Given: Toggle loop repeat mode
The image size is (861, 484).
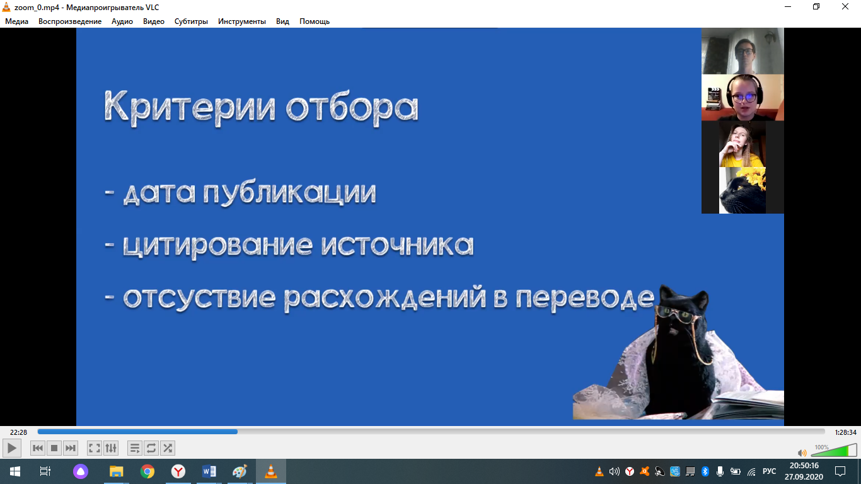Looking at the screenshot, I should (x=151, y=448).
